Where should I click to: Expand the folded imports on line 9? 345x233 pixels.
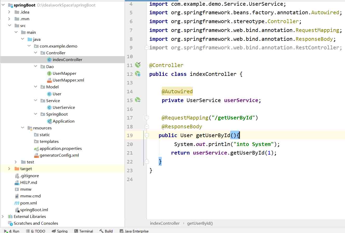tap(147, 48)
